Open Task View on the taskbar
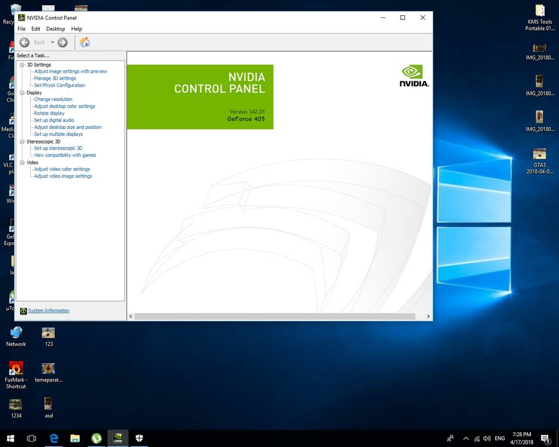Viewport: 559px width, 447px height. pos(31,438)
